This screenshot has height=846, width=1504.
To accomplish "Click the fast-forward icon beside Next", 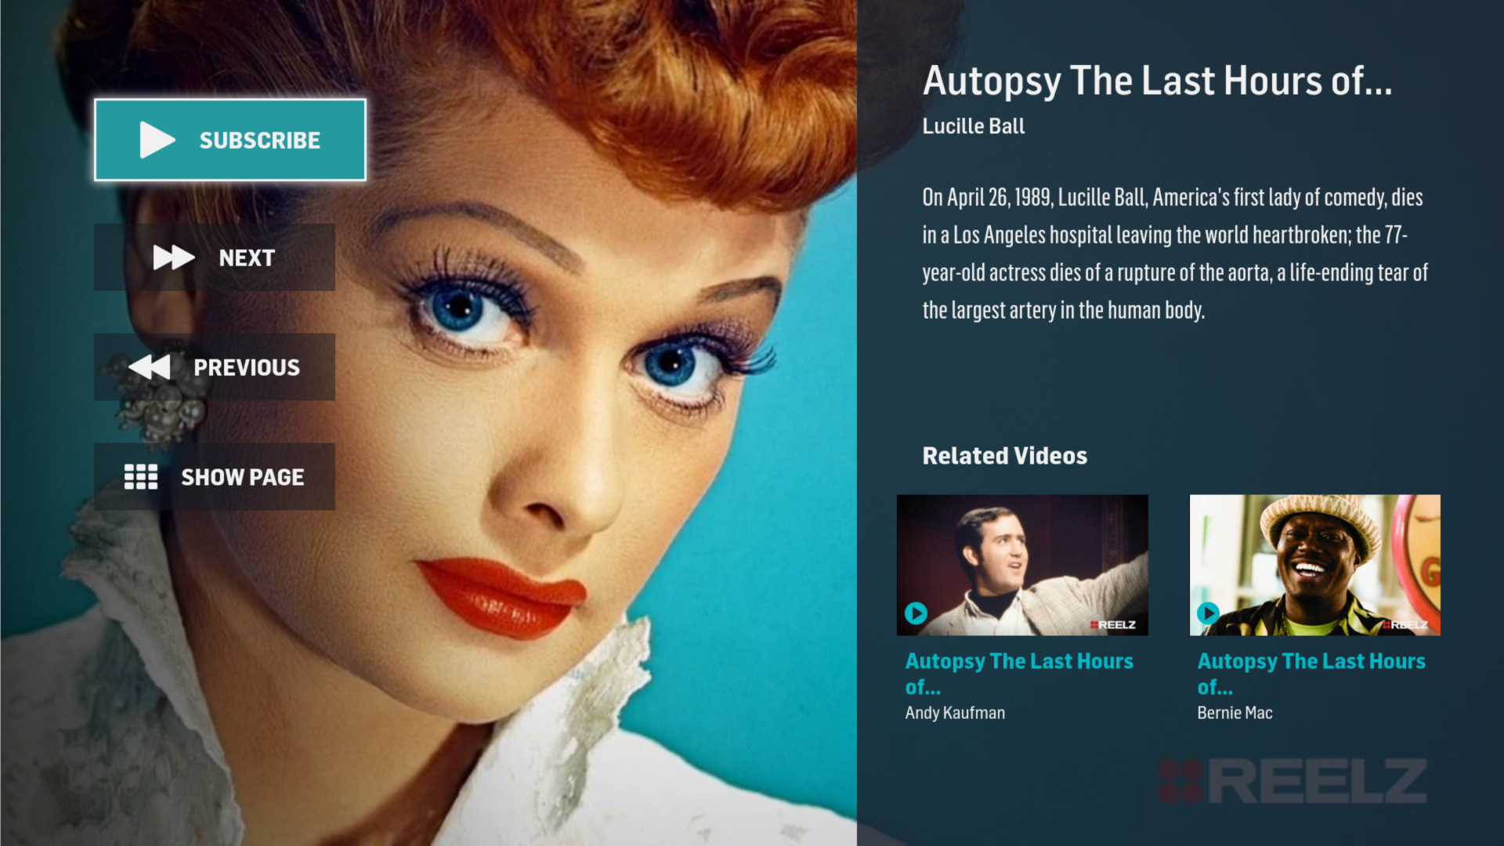I will [174, 258].
